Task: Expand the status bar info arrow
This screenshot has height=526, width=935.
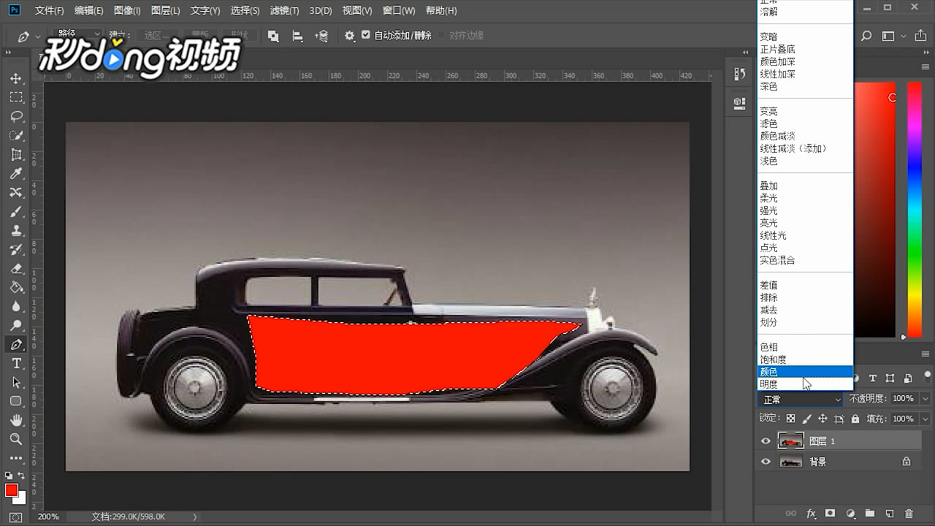Action: pyautogui.click(x=194, y=517)
